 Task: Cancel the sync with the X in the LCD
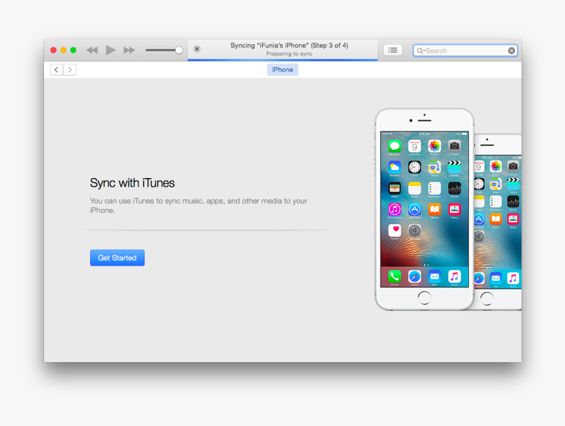coord(196,49)
